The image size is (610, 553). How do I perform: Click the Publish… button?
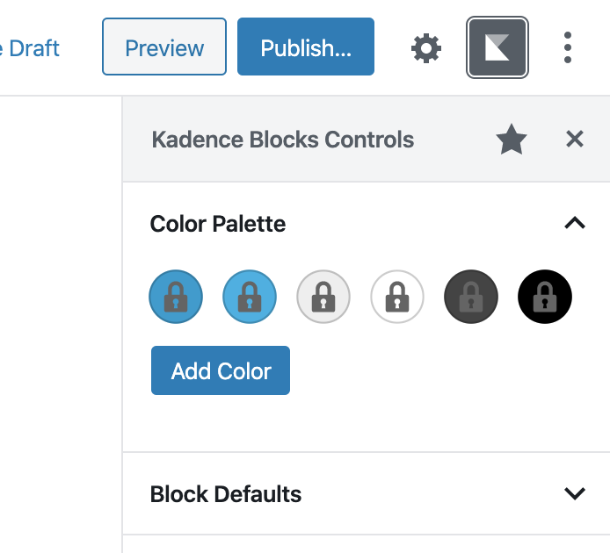pyautogui.click(x=306, y=47)
